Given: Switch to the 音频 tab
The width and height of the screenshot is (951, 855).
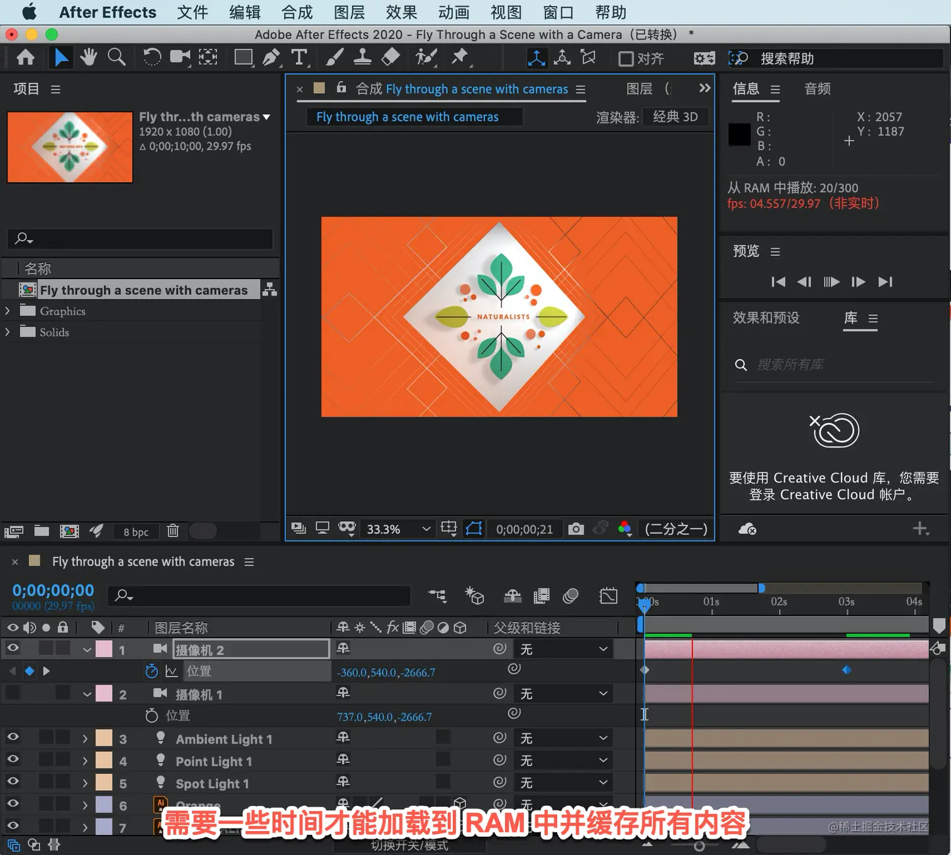Looking at the screenshot, I should tap(818, 89).
